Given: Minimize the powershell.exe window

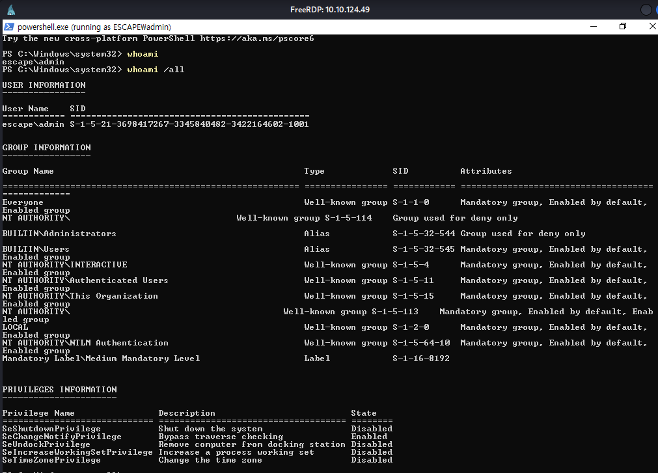Looking at the screenshot, I should (x=593, y=27).
